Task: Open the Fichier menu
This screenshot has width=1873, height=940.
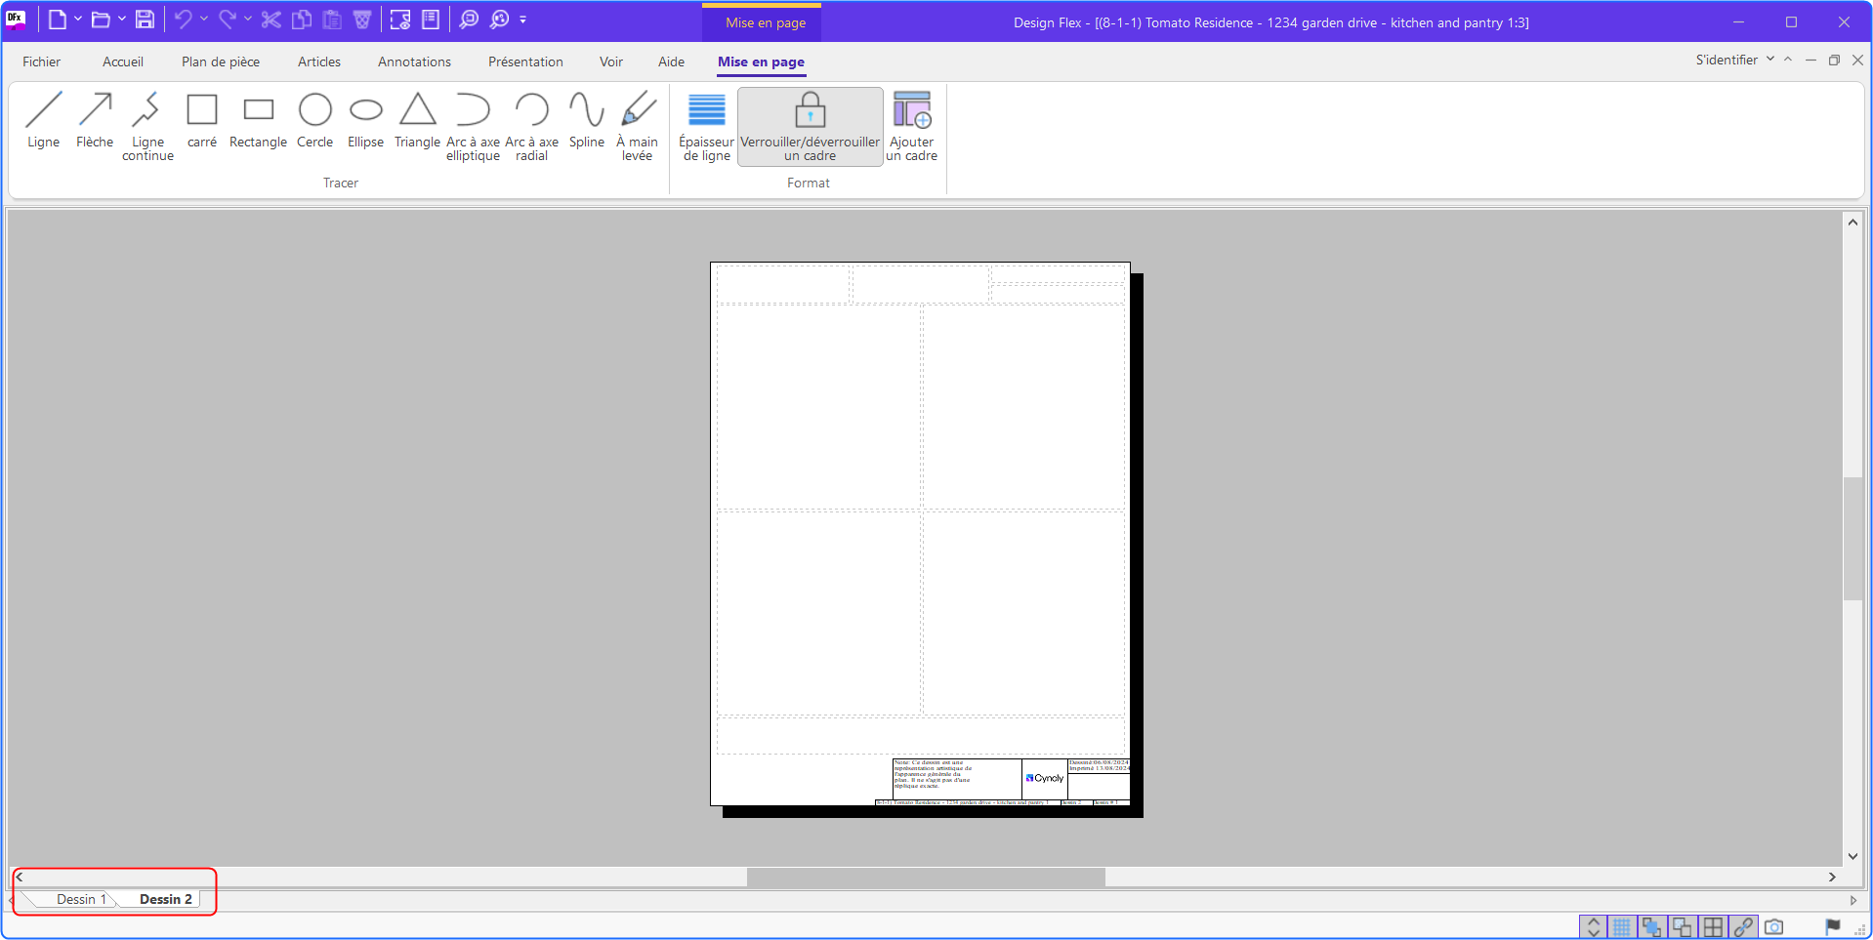Action: (42, 61)
